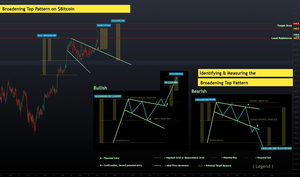Click the 'Bullish' heading

tap(100, 88)
